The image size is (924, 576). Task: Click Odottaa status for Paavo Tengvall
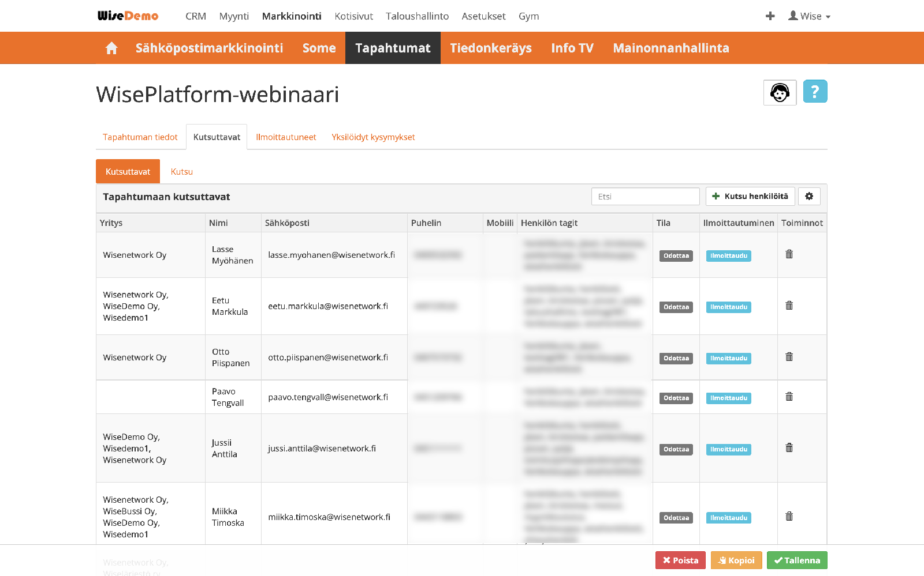click(676, 398)
